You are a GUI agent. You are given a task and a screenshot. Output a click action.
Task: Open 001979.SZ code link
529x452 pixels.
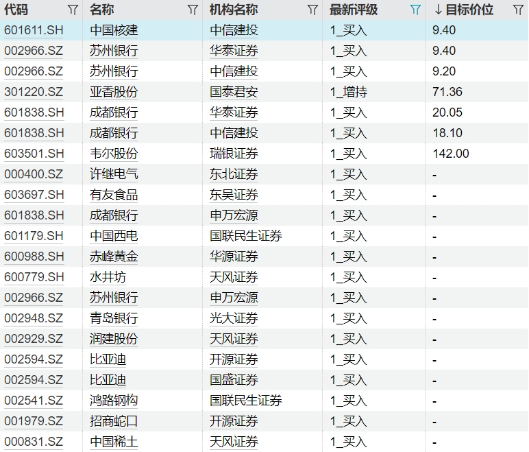tap(34, 422)
